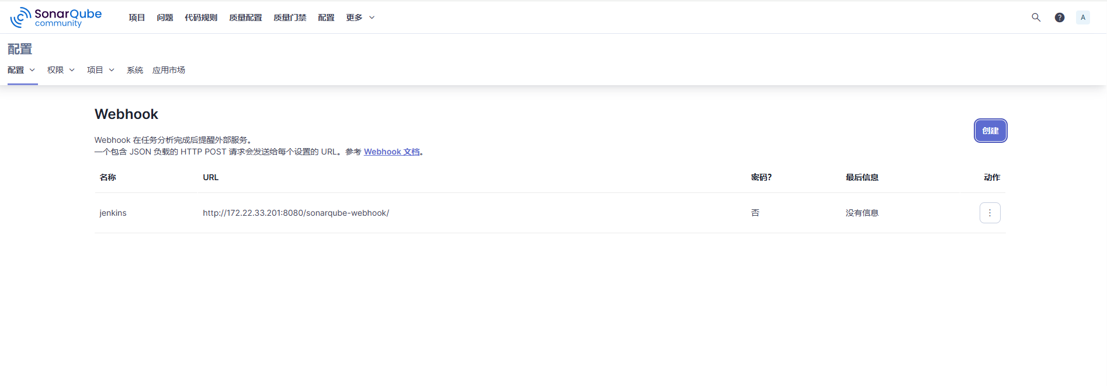Open the help question mark icon
The image size is (1107, 386).
pos(1059,17)
